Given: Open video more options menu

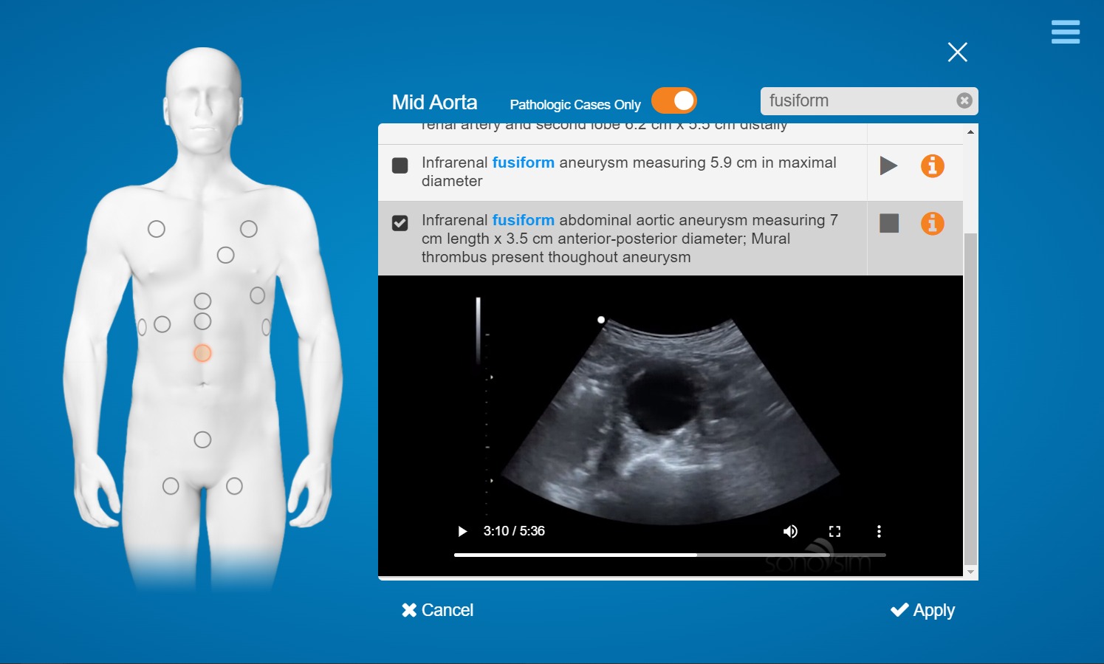Looking at the screenshot, I should pyautogui.click(x=879, y=531).
